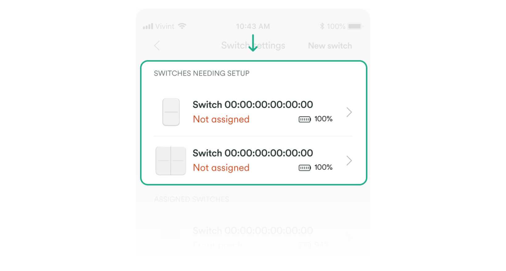Tap the single-rocker switch icon
Viewport: 506px width, 271px height.
point(171,112)
